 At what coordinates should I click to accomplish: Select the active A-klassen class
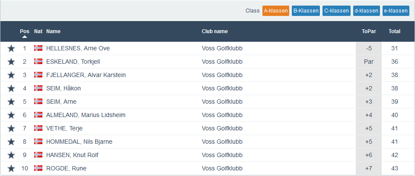point(275,11)
